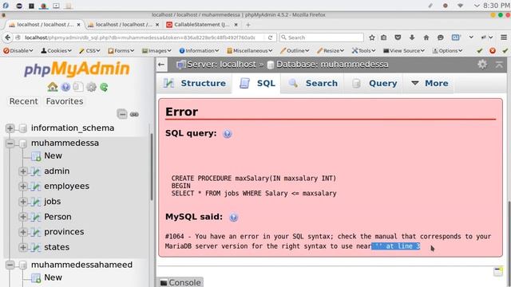Open the wifi icon in the system tray
The width and height of the screenshot is (511, 287).
coord(460,6)
